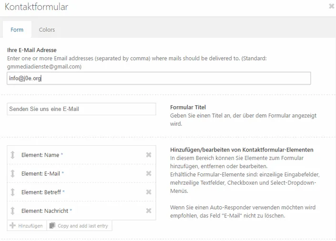The height and width of the screenshot is (241, 336).
Task: Click the email address field with info@j0e.org
Action: (x=159, y=78)
